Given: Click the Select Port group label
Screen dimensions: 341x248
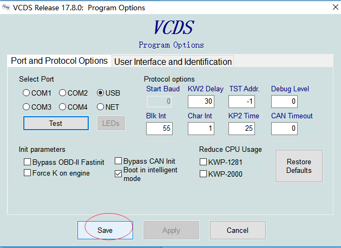Looking at the screenshot, I should click(36, 79).
